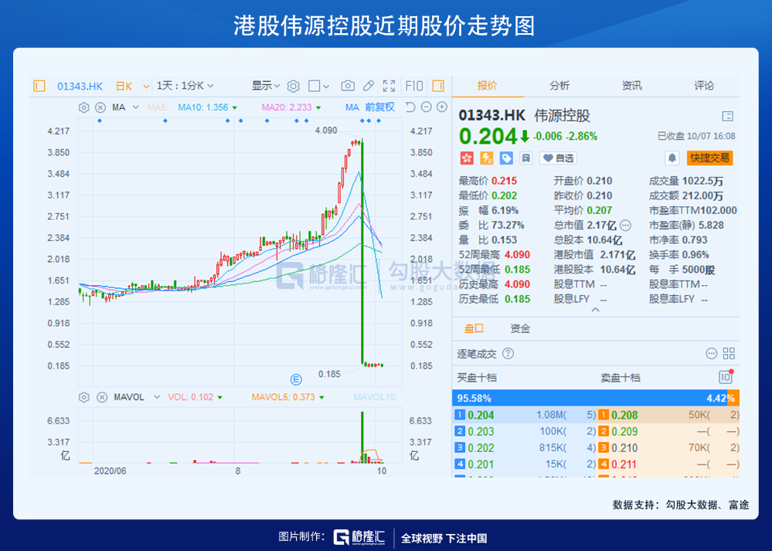
Task: Toggle the 前复权 adjustment setting
Action: tap(380, 107)
